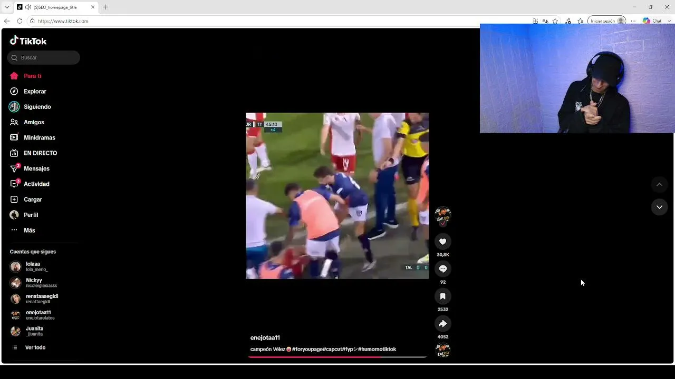Add this page to browser favorites
The image size is (675, 379).
(555, 21)
